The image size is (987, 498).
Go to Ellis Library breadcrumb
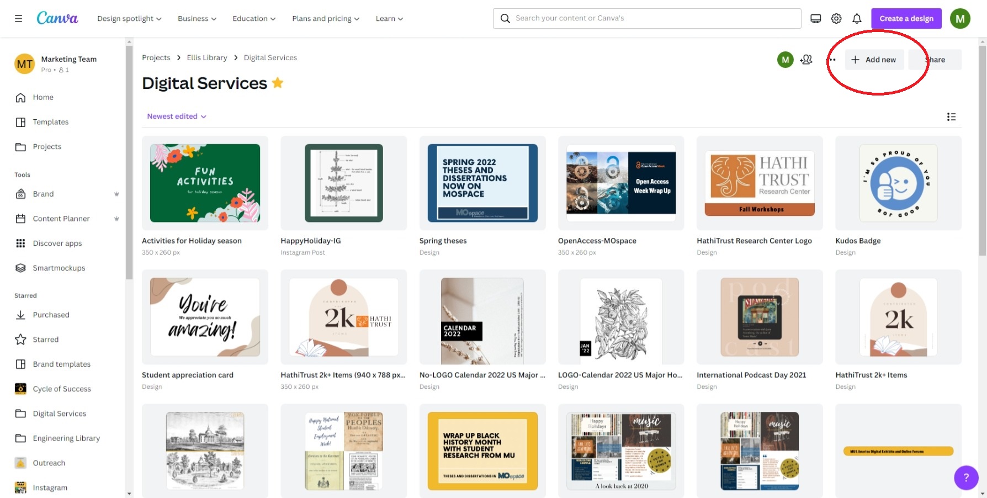[206, 57]
